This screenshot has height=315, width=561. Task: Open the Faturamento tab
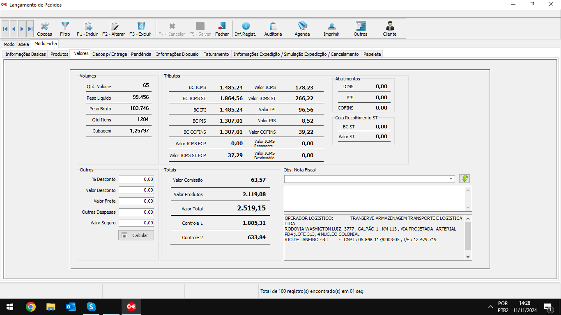(x=216, y=54)
